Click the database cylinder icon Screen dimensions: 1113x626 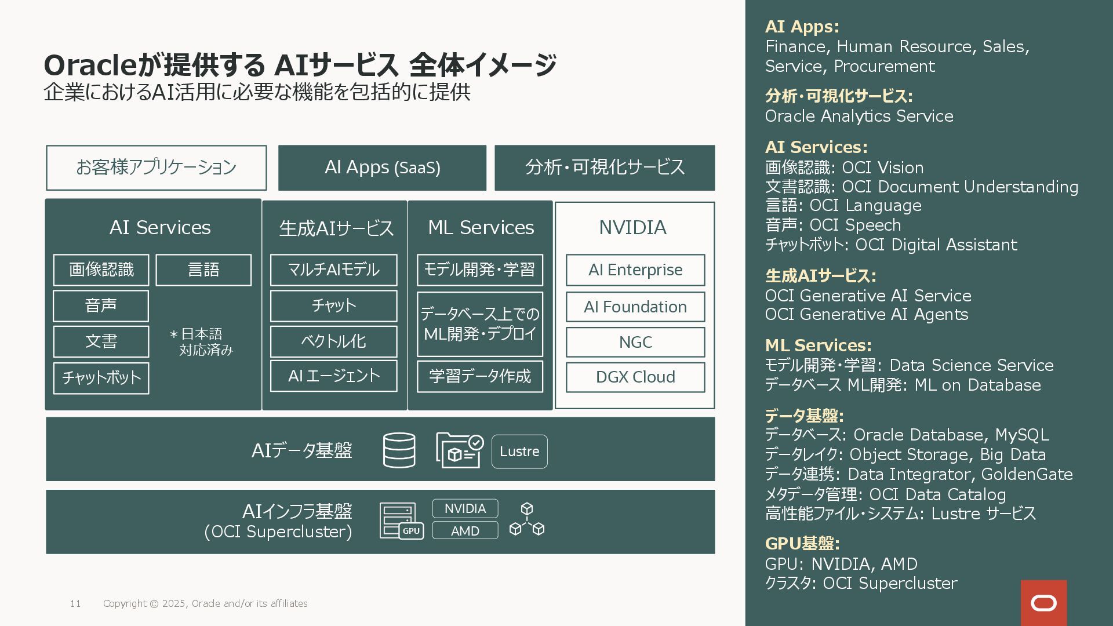[399, 450]
